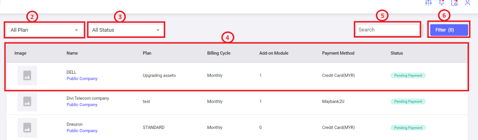The image size is (478, 140).
Task: Open Public Company link under Dneuron
Action: pyautogui.click(x=82, y=131)
